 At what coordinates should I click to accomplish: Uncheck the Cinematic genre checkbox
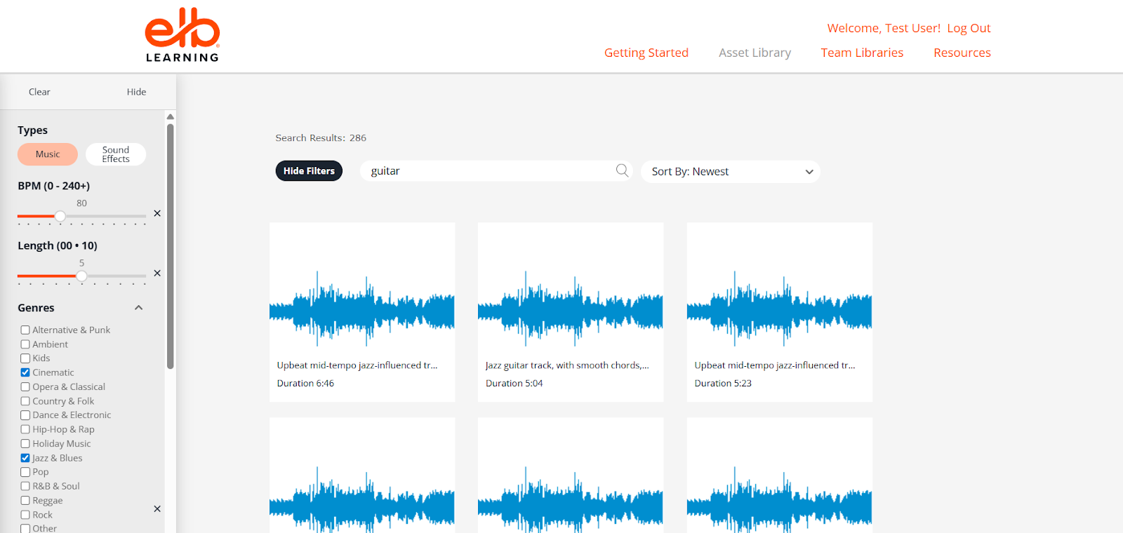[x=25, y=372]
